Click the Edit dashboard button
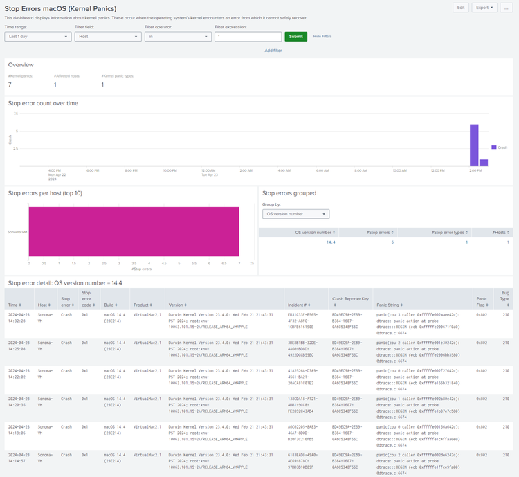Image resolution: width=519 pixels, height=477 pixels. point(461,8)
